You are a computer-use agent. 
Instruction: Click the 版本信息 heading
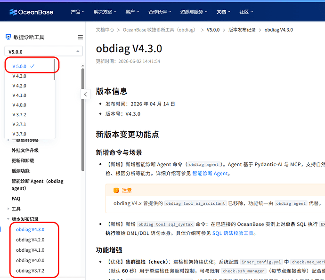[x=112, y=91]
